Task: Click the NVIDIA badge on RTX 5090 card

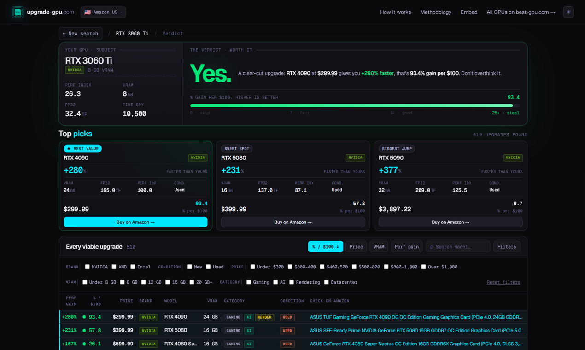Action: pyautogui.click(x=513, y=157)
